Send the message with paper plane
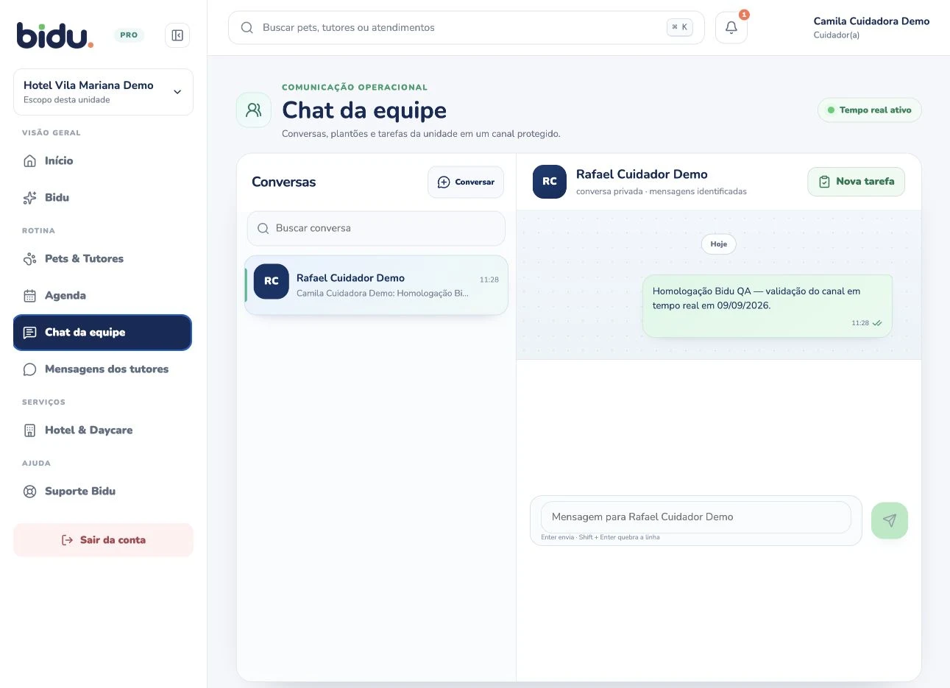950x688 pixels. (890, 521)
